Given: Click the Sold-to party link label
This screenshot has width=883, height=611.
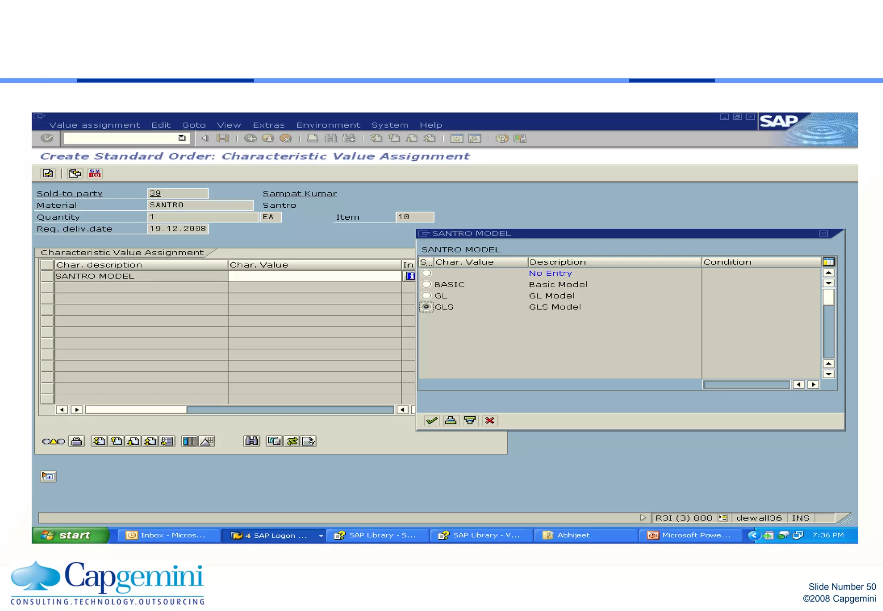Looking at the screenshot, I should tap(69, 193).
